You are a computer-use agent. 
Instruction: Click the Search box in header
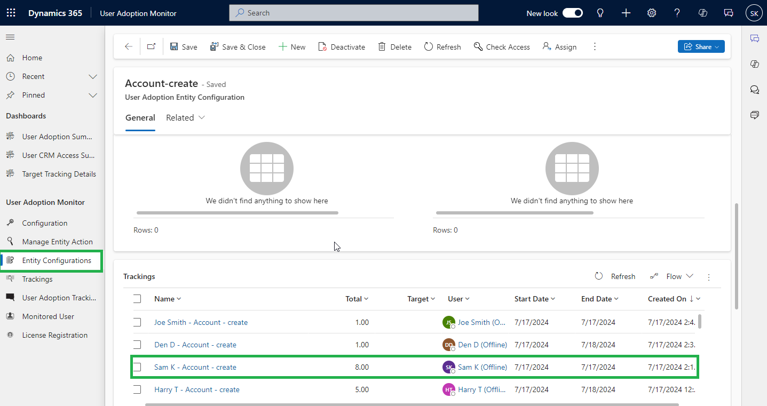(x=354, y=13)
